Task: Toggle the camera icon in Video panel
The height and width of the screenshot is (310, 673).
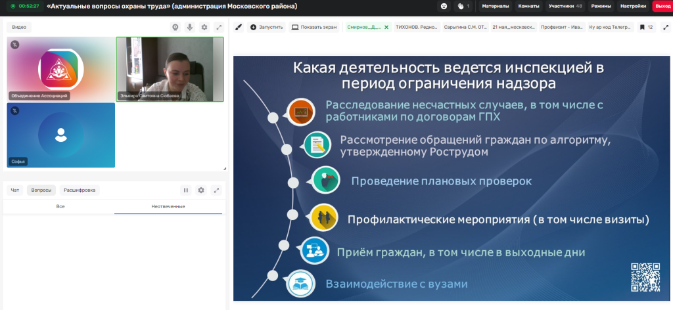Action: pos(175,27)
